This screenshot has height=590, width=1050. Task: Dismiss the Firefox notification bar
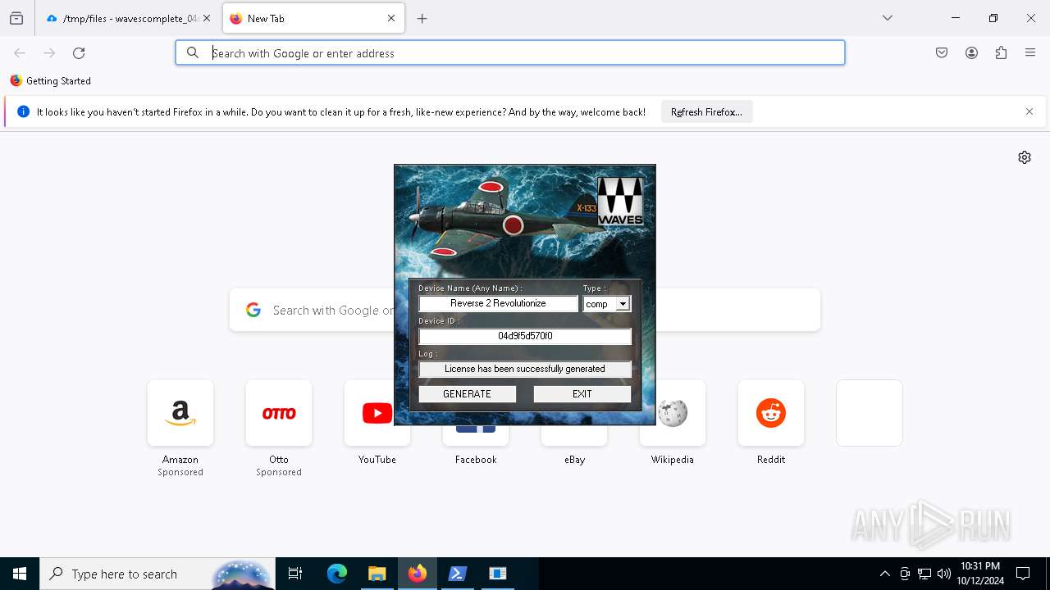1029,112
